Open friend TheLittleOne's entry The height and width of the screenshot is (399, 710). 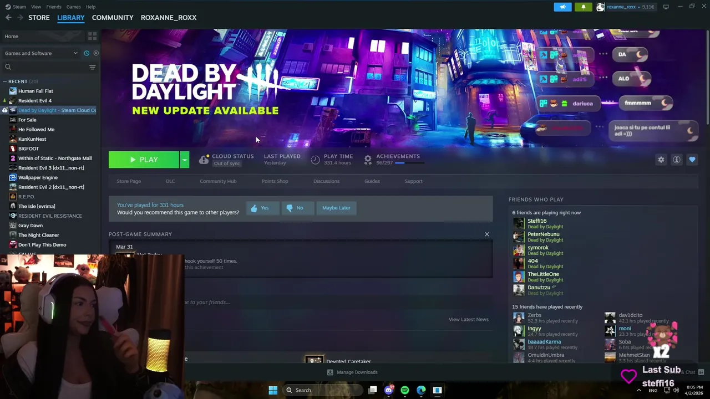544,274
